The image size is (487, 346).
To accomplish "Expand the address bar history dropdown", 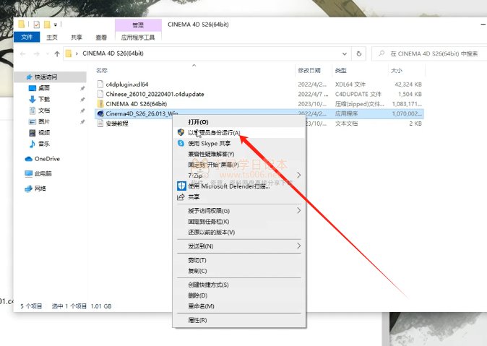I will pos(345,53).
